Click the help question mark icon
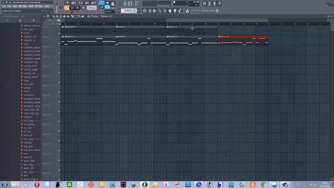This screenshot has width=334, height=188. tap(219, 4)
